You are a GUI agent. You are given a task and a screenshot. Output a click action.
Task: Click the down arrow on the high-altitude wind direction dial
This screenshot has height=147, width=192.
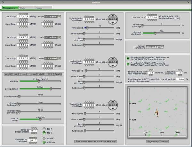point(113,23)
